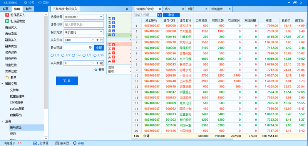Select the 1/5 quantity radio option
The height and width of the screenshot is (146, 308).
[84, 55]
